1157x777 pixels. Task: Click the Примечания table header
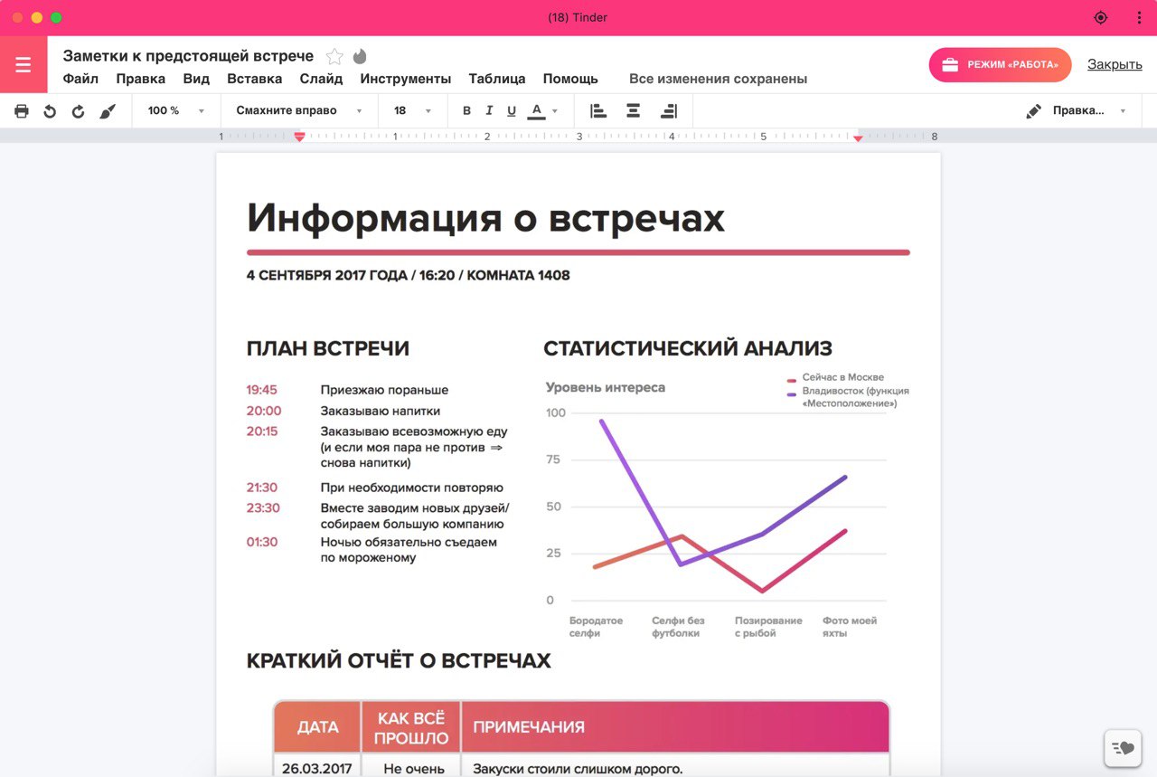pos(675,727)
